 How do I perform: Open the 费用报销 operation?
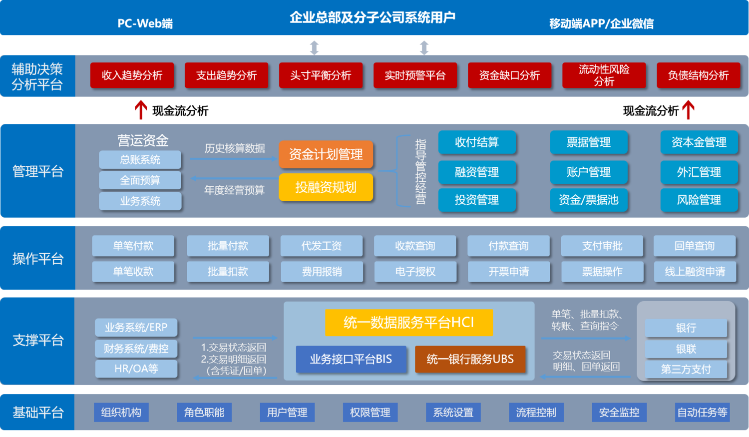[321, 272]
